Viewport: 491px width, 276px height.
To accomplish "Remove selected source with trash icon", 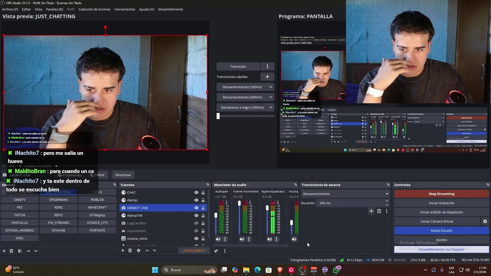I will (x=130, y=250).
